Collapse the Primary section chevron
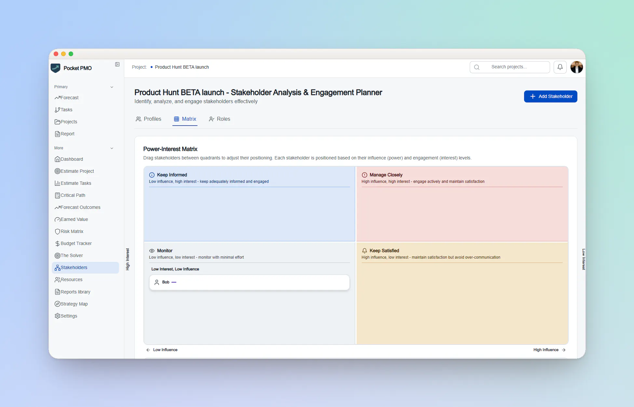This screenshot has height=407, width=634. [112, 87]
